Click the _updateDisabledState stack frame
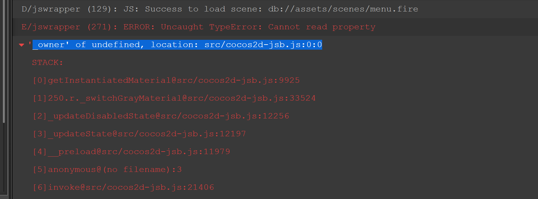 [161, 116]
